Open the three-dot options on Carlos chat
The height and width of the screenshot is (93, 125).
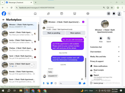click(32, 65)
